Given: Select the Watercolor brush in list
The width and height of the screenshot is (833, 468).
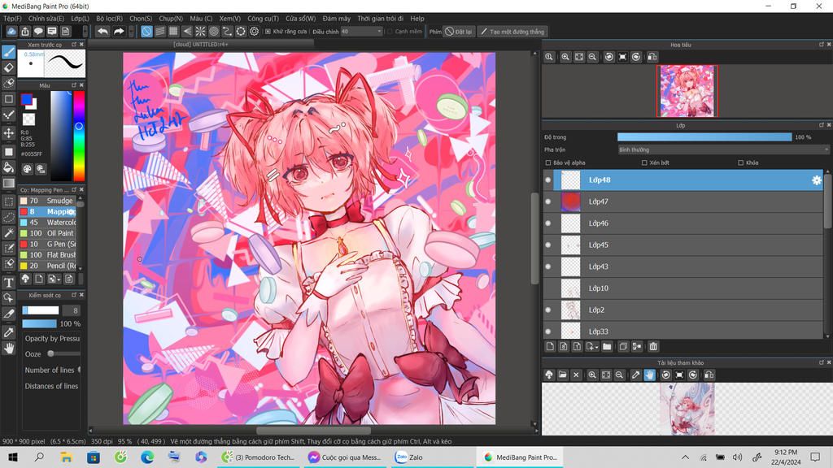Looking at the screenshot, I should (48, 223).
